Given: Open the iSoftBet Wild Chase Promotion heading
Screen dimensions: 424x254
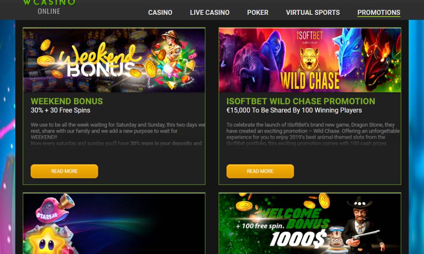Looking at the screenshot, I should [301, 101].
